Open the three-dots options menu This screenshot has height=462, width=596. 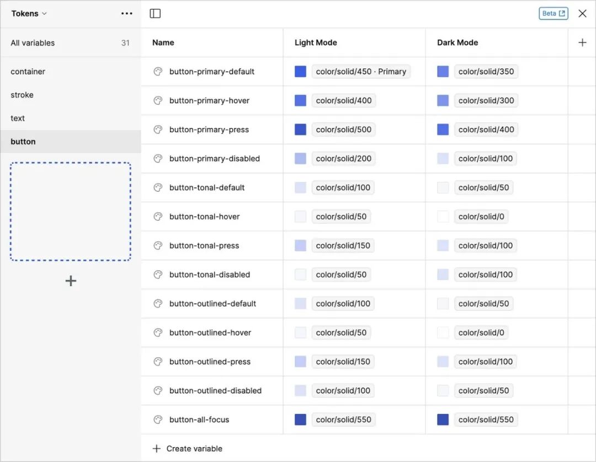(126, 14)
